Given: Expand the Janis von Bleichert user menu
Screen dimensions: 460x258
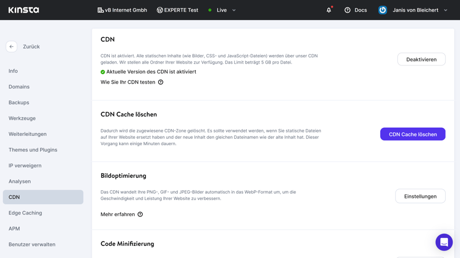Looking at the screenshot, I should [446, 10].
